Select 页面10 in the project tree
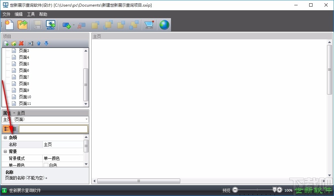 (x=25, y=97)
